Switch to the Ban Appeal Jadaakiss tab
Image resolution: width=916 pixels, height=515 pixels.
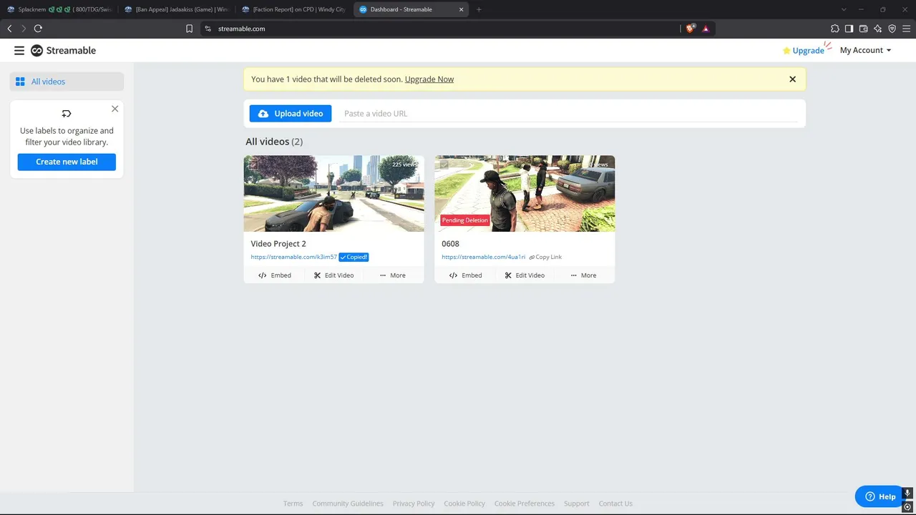click(x=177, y=9)
